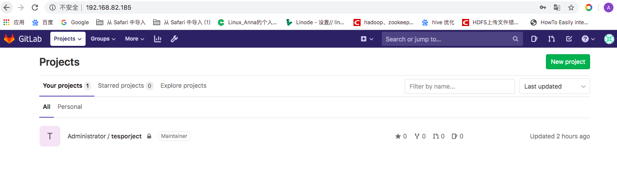Open the T project avatar thumbnail
Image resolution: width=617 pixels, height=175 pixels.
pos(50,136)
